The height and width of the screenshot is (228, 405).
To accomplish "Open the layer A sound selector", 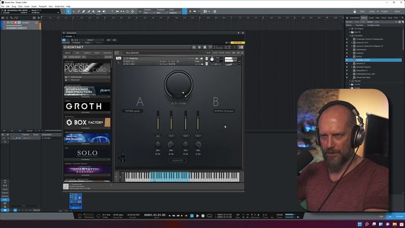I will tap(132, 111).
